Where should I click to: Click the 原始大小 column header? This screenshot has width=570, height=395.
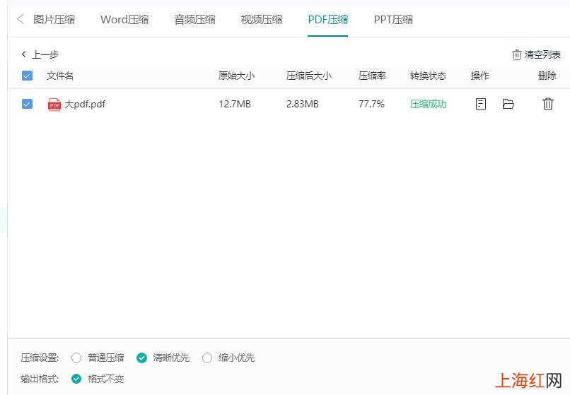pyautogui.click(x=237, y=76)
